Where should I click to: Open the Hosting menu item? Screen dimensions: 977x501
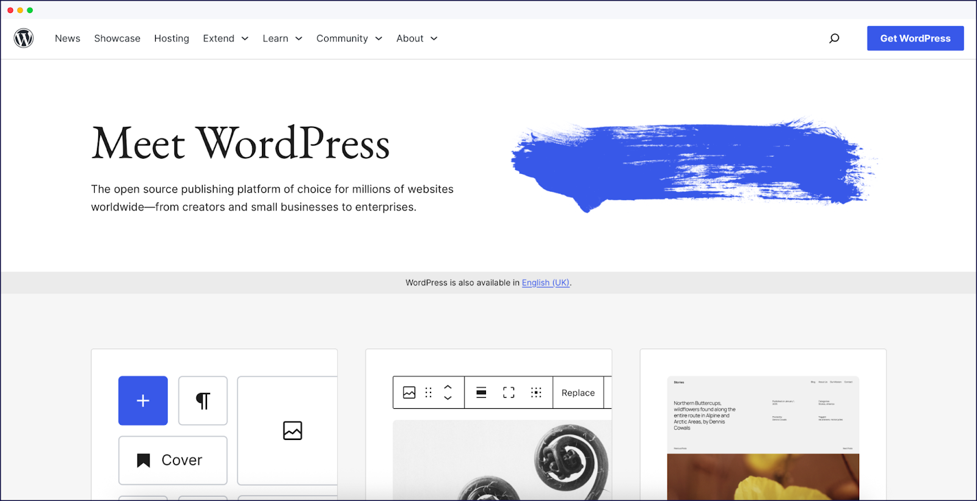pyautogui.click(x=172, y=38)
